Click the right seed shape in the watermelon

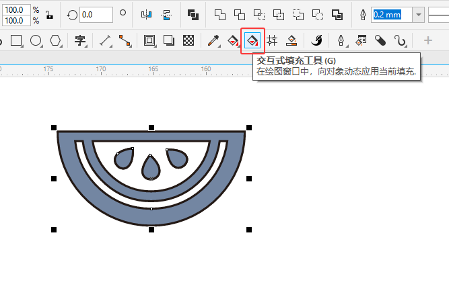pyautogui.click(x=176, y=159)
